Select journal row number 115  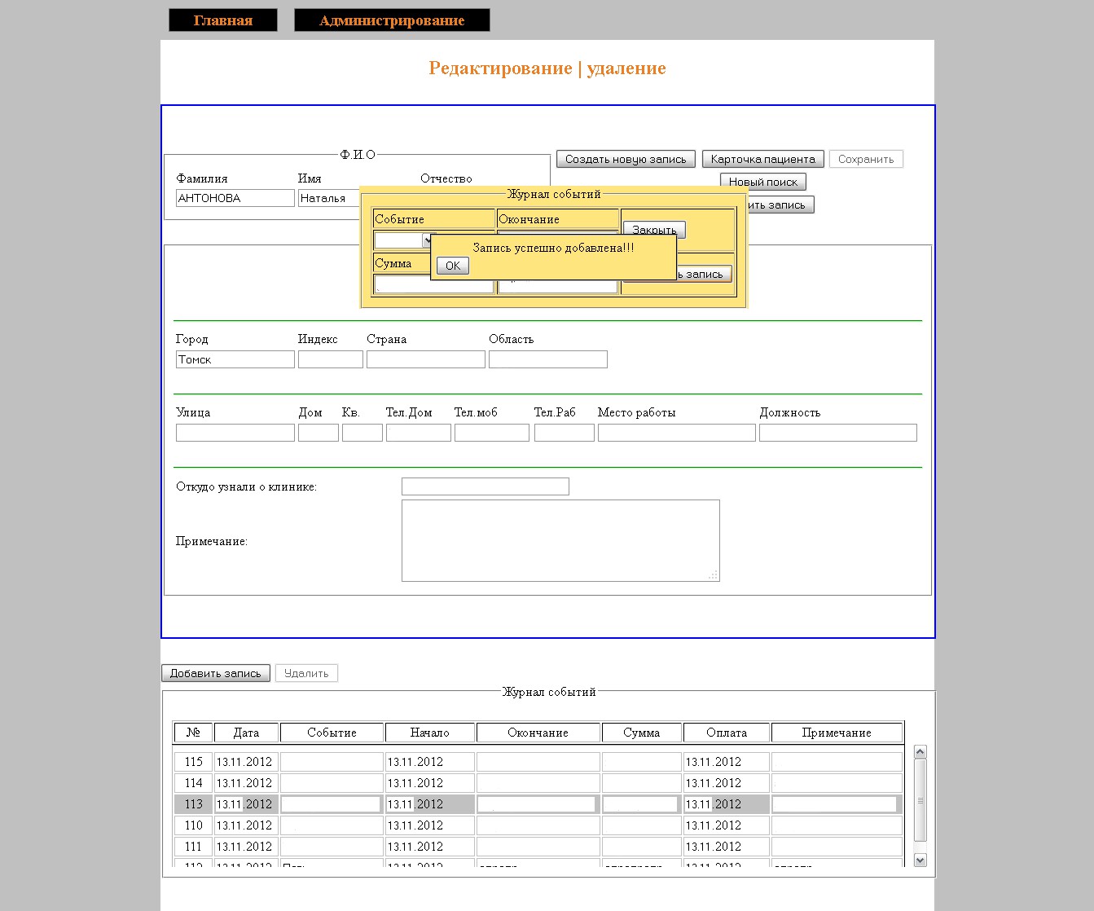pyautogui.click(x=538, y=762)
